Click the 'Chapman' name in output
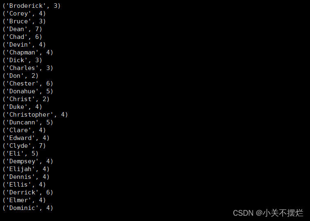This screenshot has width=310, height=221. click(x=23, y=52)
